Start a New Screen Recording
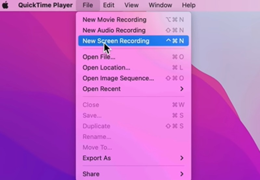Image resolution: width=260 pixels, height=180 pixels. [x=133, y=41]
